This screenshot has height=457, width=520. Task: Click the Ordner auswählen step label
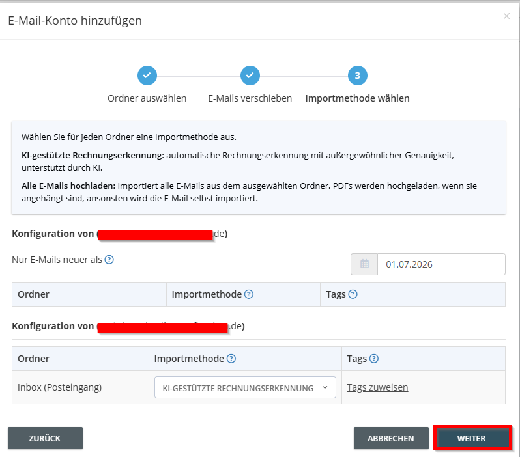147,98
